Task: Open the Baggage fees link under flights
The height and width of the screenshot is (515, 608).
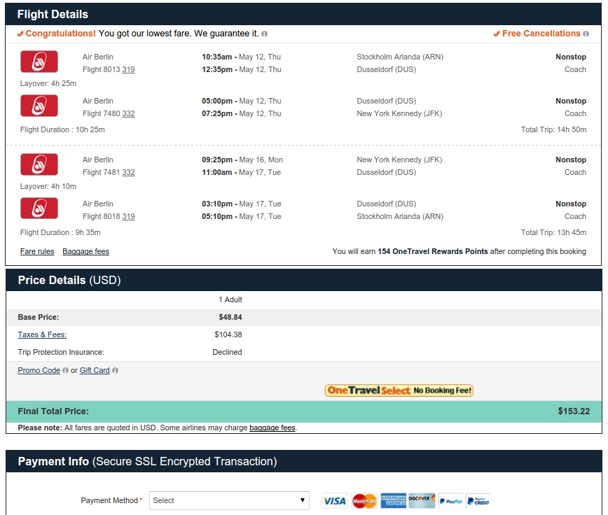Action: (x=85, y=251)
